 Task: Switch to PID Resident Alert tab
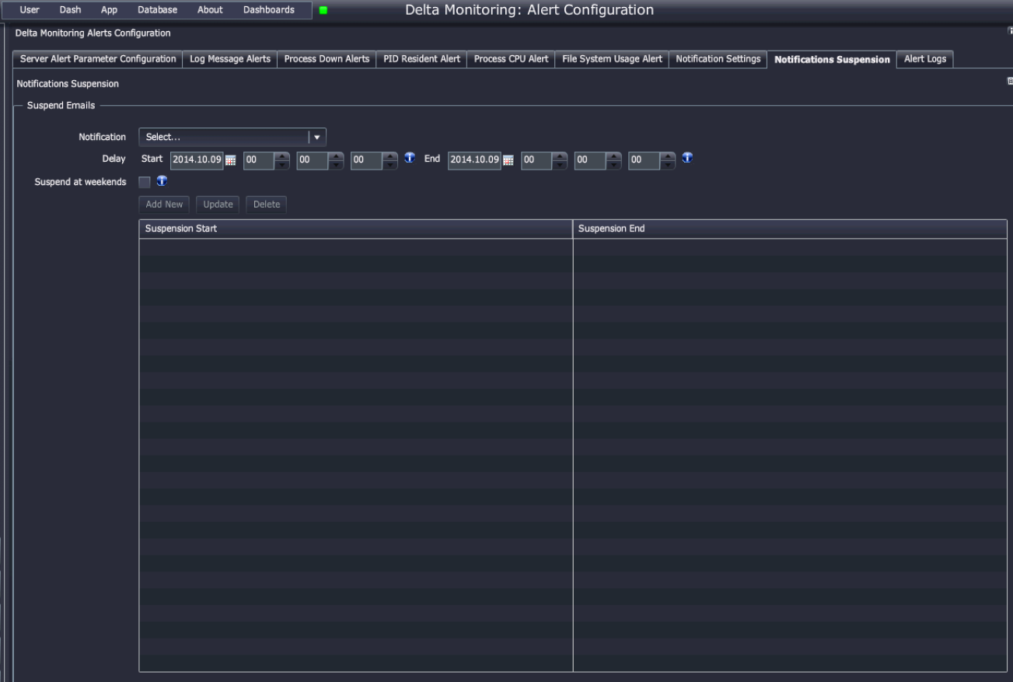(421, 59)
